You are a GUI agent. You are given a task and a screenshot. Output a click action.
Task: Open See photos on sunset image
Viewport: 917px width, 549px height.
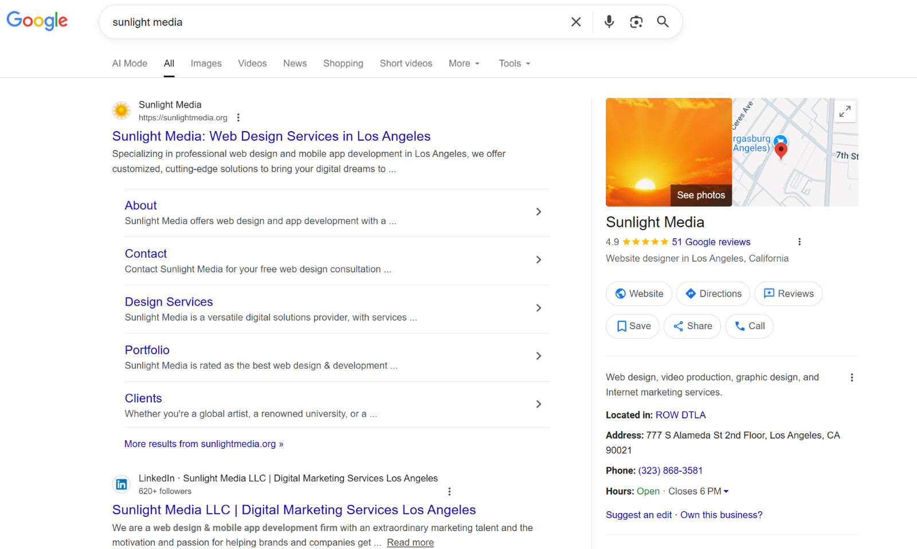(701, 195)
